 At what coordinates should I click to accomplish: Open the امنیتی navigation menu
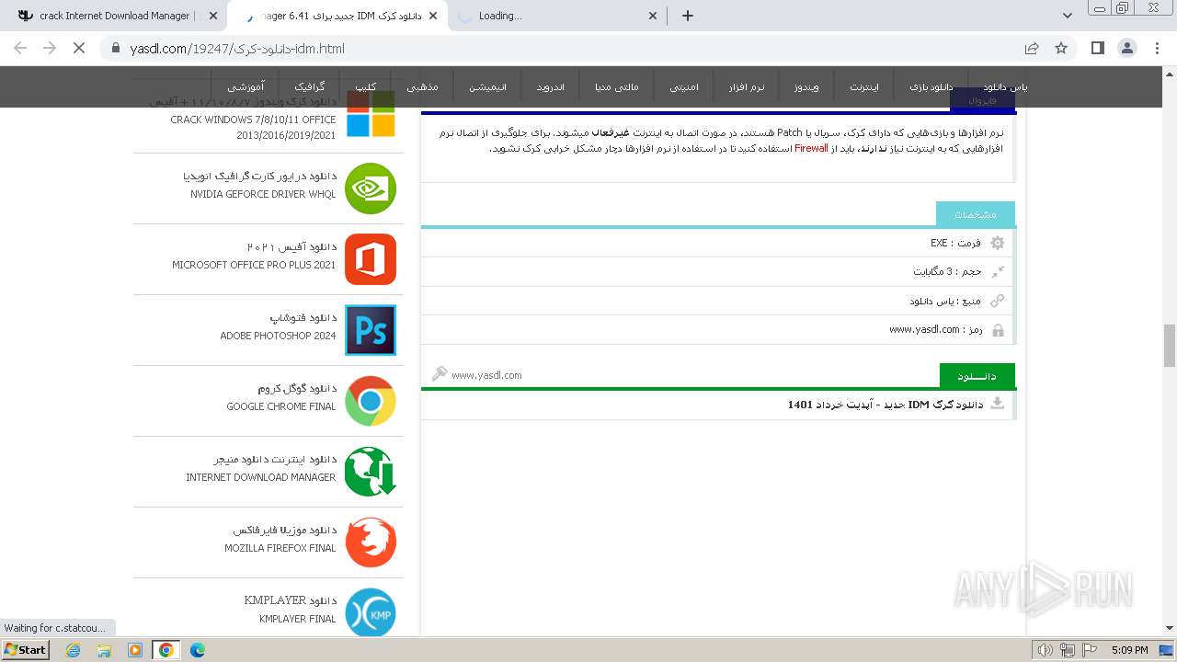click(x=684, y=87)
